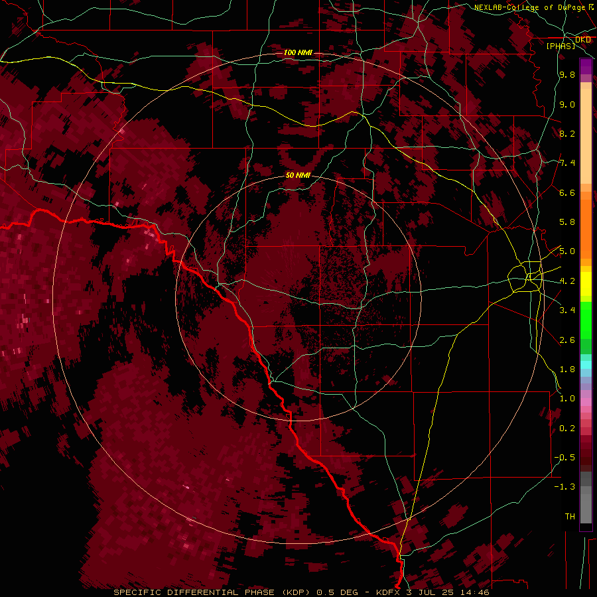The width and height of the screenshot is (597, 597).
Task: Click the [PHAS] units label
Action: (561, 46)
